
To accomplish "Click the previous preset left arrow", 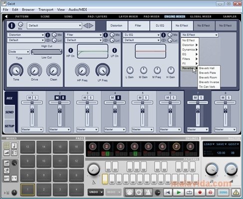I will pos(85,25).
